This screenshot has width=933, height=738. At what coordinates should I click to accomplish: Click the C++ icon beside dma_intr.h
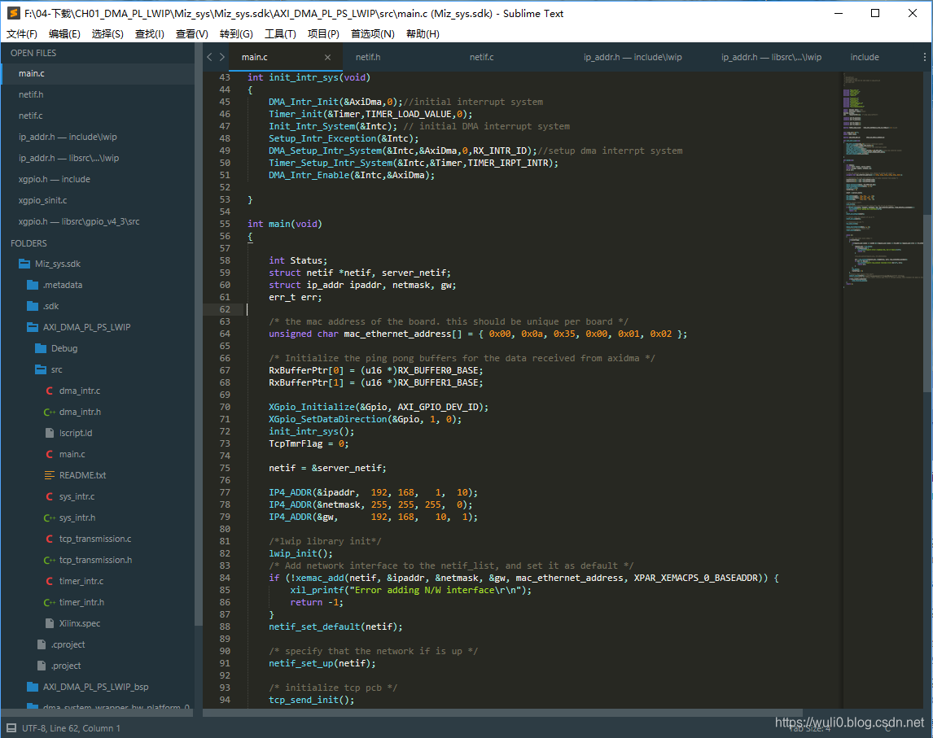[x=50, y=412]
